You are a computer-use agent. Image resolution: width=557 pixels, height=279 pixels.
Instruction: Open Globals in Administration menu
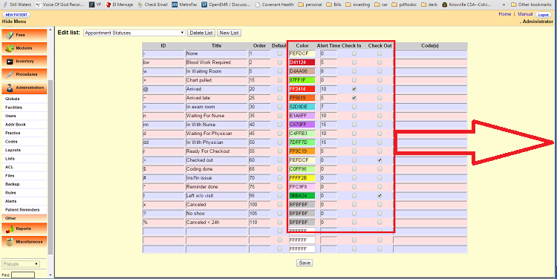[13, 99]
